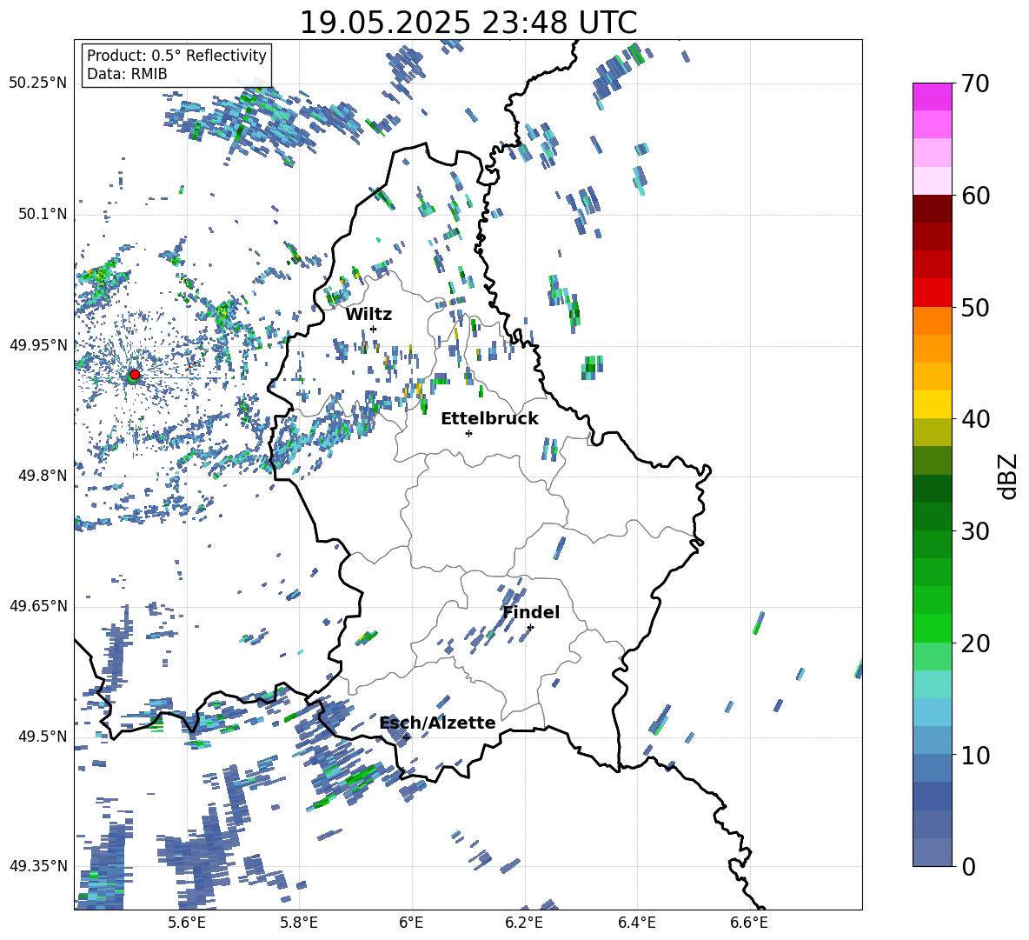The height and width of the screenshot is (940, 1029).
Task: Click the 10 tick on the colorbar
Action: point(975,755)
